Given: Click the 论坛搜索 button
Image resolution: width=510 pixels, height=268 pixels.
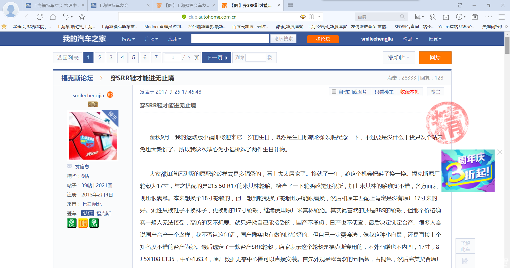Looking at the screenshot, I should tap(283, 39).
